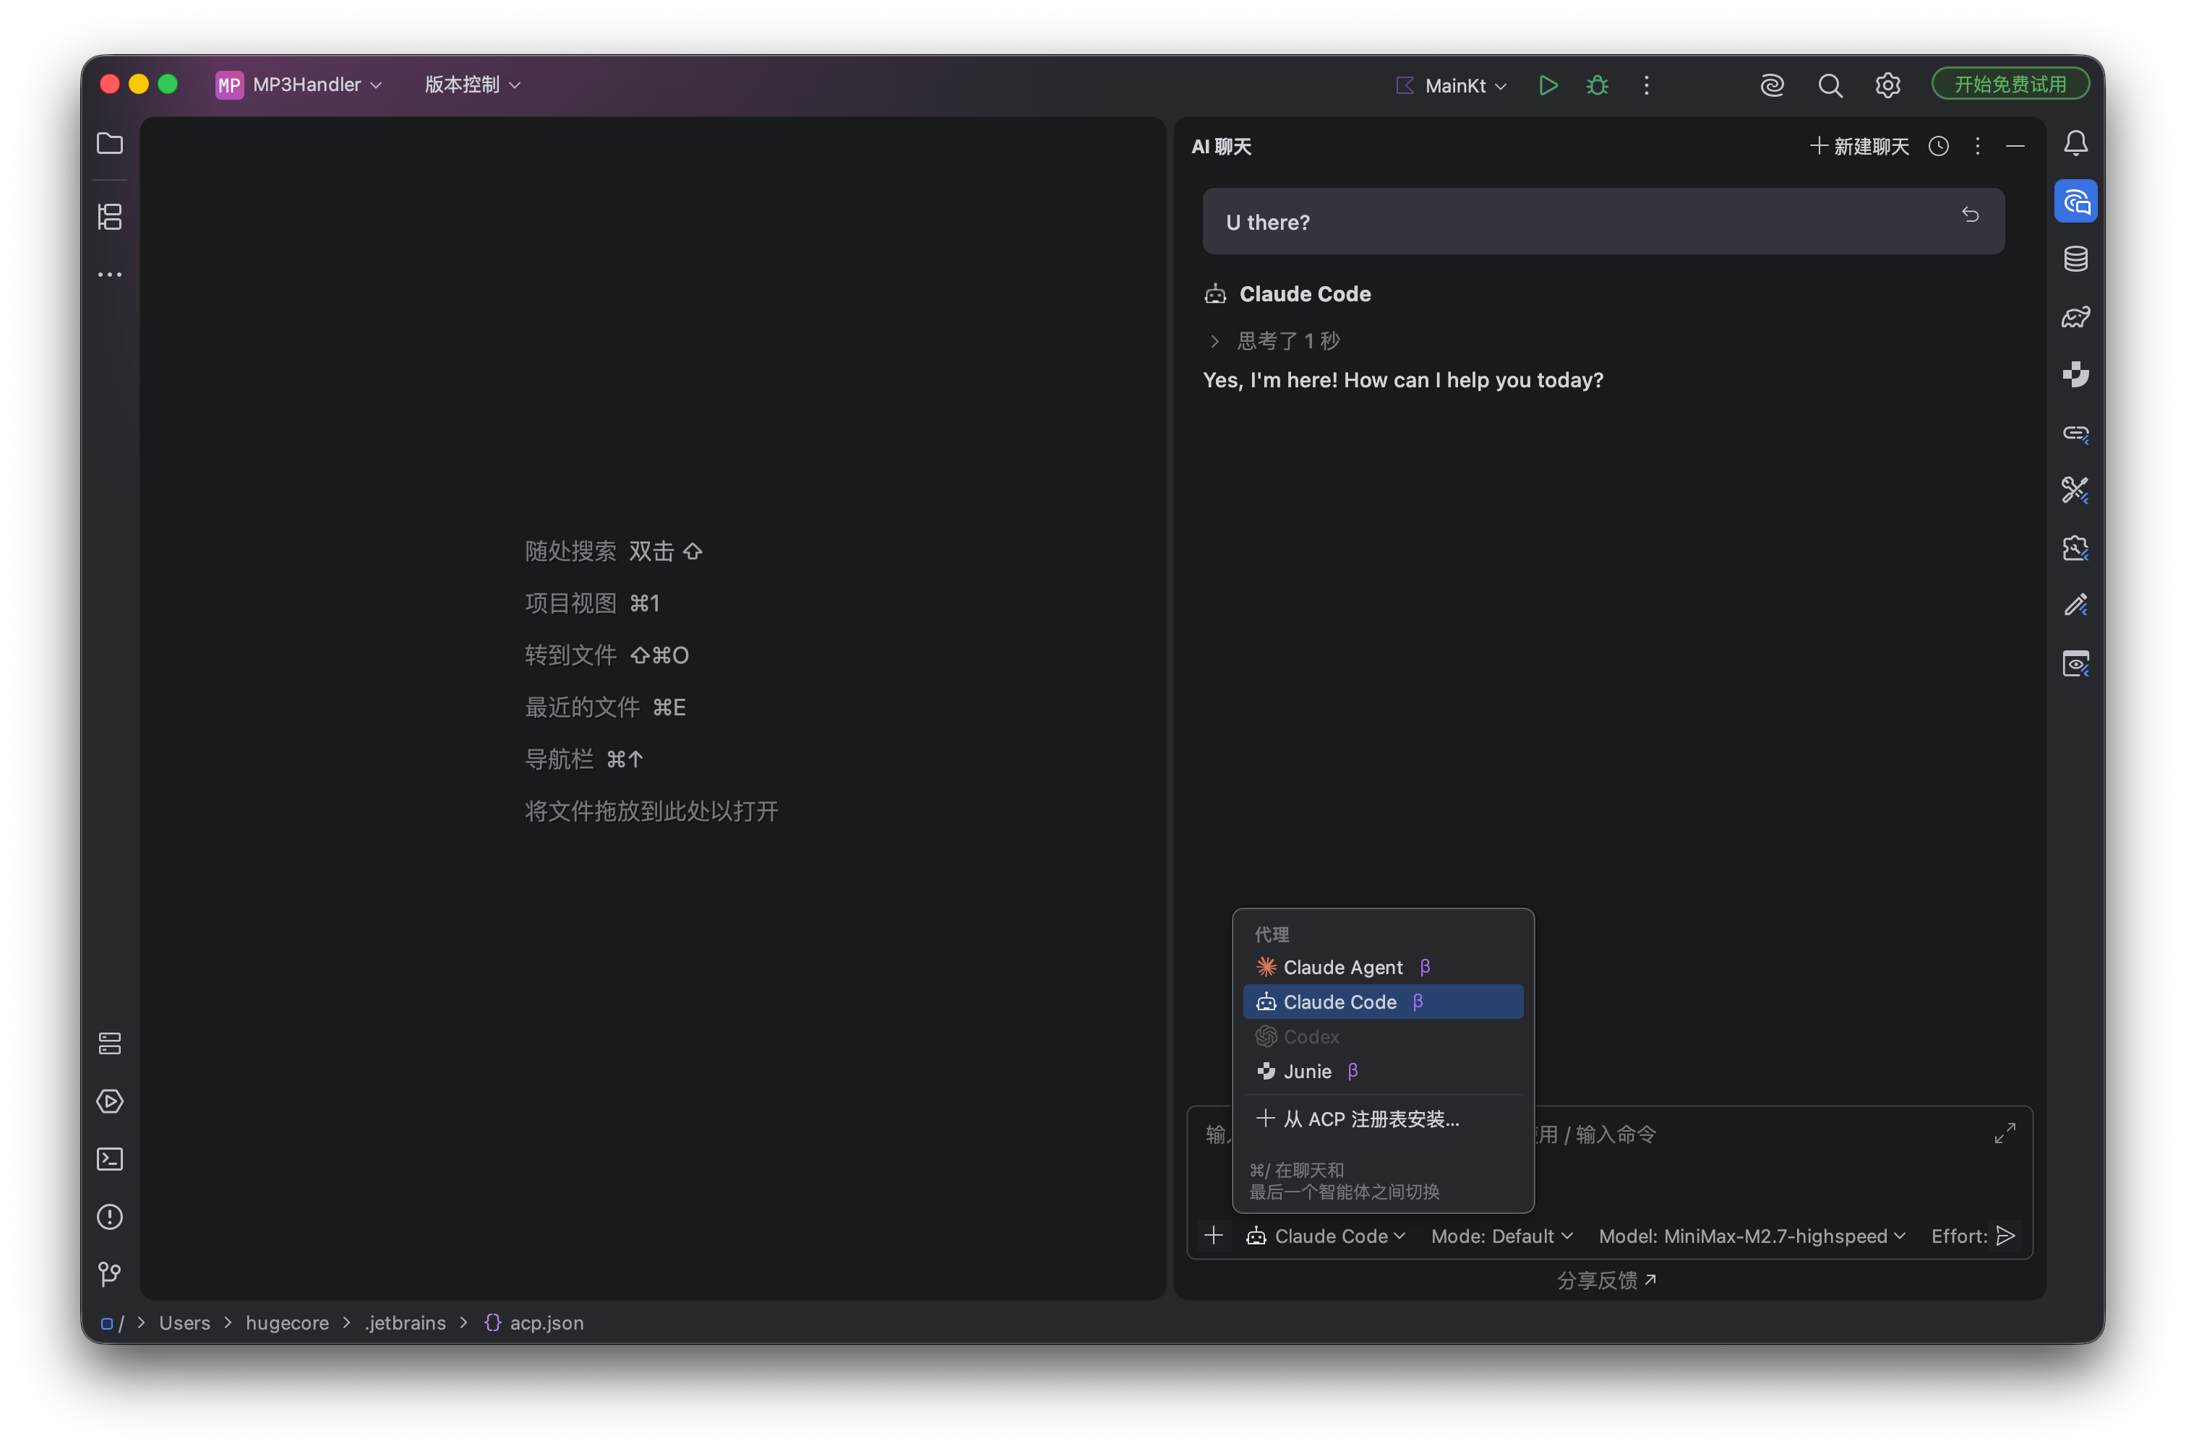
Task: Open the Structure tool window icon
Action: click(109, 217)
